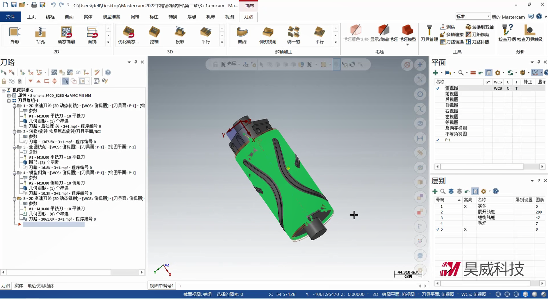This screenshot has width=548, height=299.
Task: Choose the 统一的 unified multiaxis toolpath
Action: pos(293,35)
